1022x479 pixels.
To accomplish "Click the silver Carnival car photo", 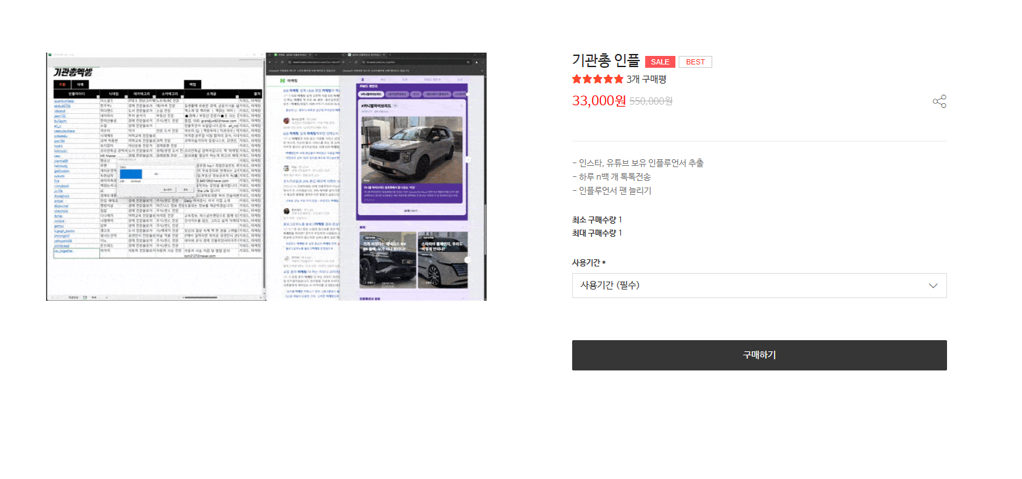I will coord(411,151).
